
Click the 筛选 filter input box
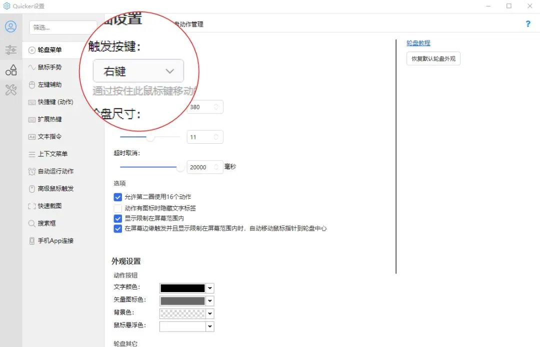63,27
